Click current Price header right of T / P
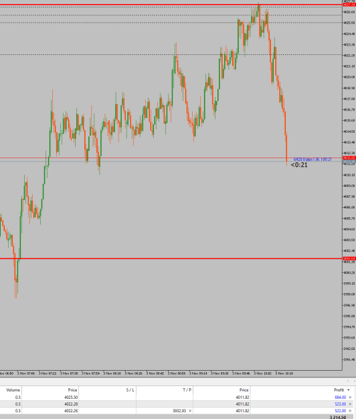The width and height of the screenshot is (356, 419). click(x=244, y=390)
